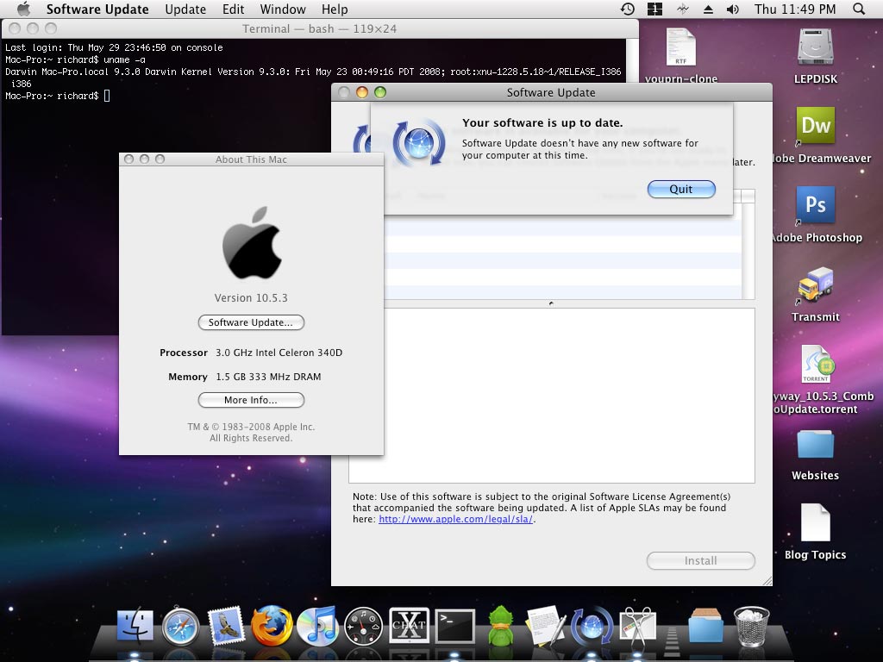Screen dimensions: 883x662
Task: Open the Help menu
Action: [x=335, y=9]
